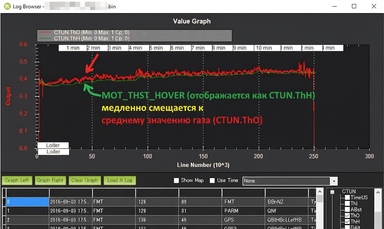Check the DAlt field under CTUN
The image size is (384, 229).
347,227
